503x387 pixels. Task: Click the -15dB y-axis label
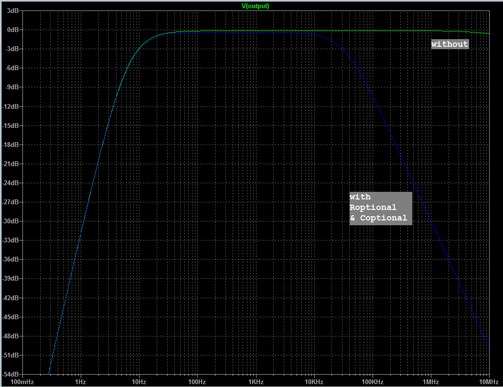(11, 126)
